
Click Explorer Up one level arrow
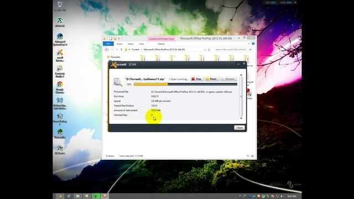[x=121, y=49]
